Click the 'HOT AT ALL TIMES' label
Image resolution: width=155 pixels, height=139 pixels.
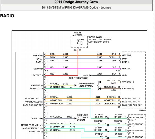[x=77, y=34]
